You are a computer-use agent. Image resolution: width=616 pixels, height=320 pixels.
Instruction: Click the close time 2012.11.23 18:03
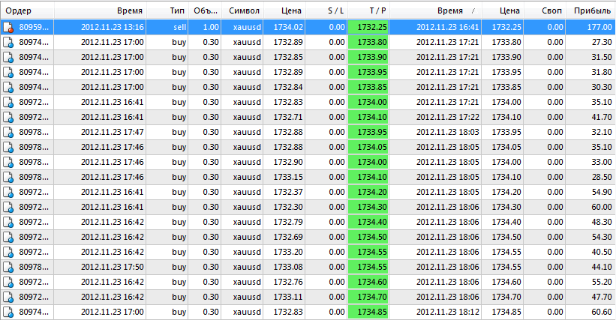click(x=447, y=132)
